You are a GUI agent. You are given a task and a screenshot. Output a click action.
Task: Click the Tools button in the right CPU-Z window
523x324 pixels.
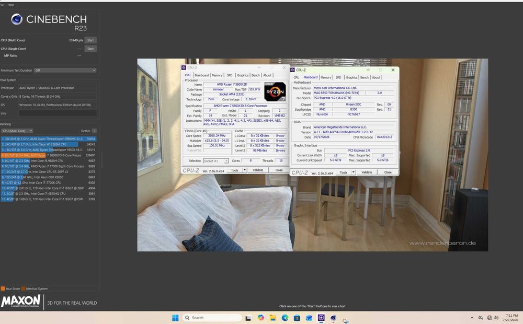click(343, 172)
